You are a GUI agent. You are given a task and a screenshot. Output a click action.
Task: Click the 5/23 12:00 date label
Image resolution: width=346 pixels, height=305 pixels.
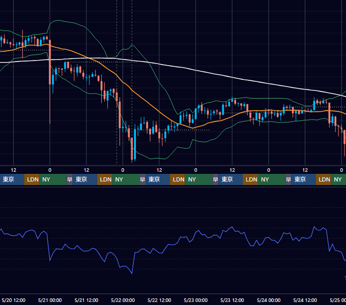[x=232, y=300]
